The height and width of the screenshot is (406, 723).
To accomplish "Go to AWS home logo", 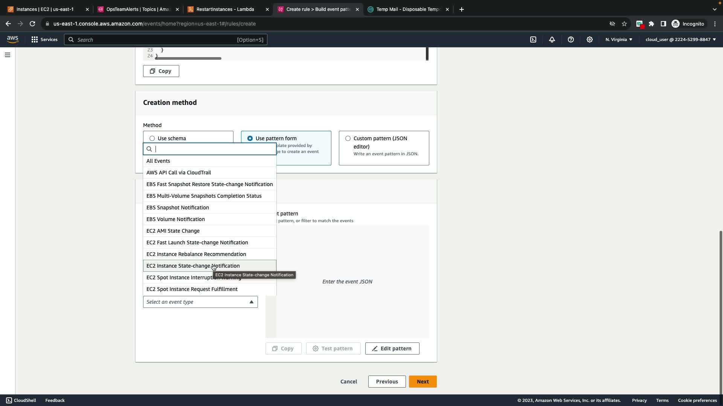I will (x=12, y=39).
